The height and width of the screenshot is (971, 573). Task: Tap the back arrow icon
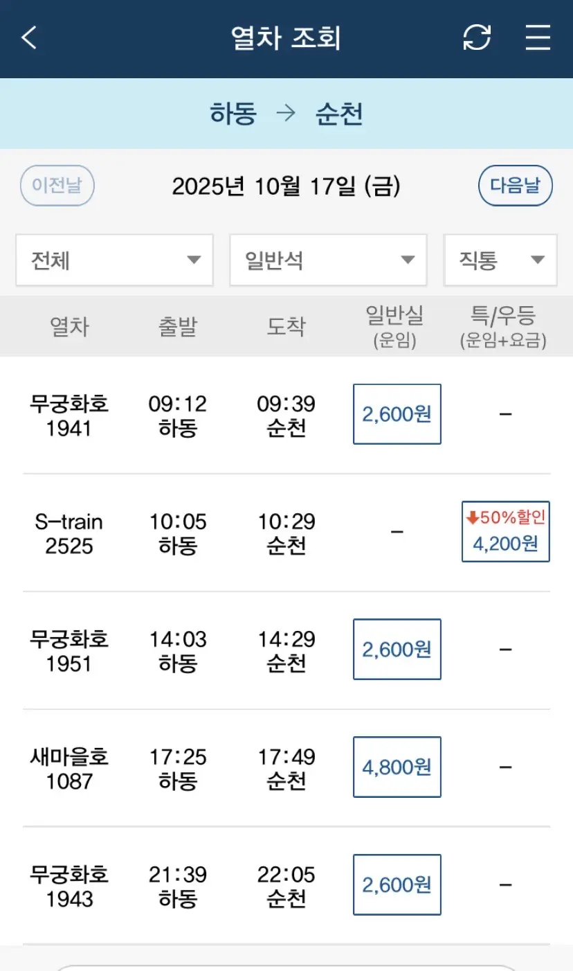click(29, 37)
